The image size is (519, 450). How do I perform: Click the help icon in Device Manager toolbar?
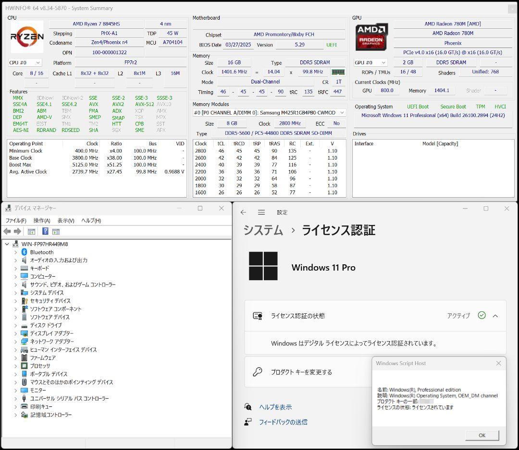[x=45, y=231]
